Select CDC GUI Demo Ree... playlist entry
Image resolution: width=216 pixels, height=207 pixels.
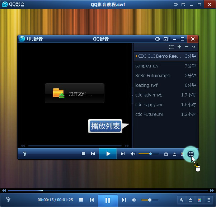coord(166,56)
